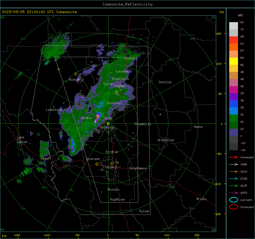
Task: Click the Banff town label
Action: click(x=47, y=158)
